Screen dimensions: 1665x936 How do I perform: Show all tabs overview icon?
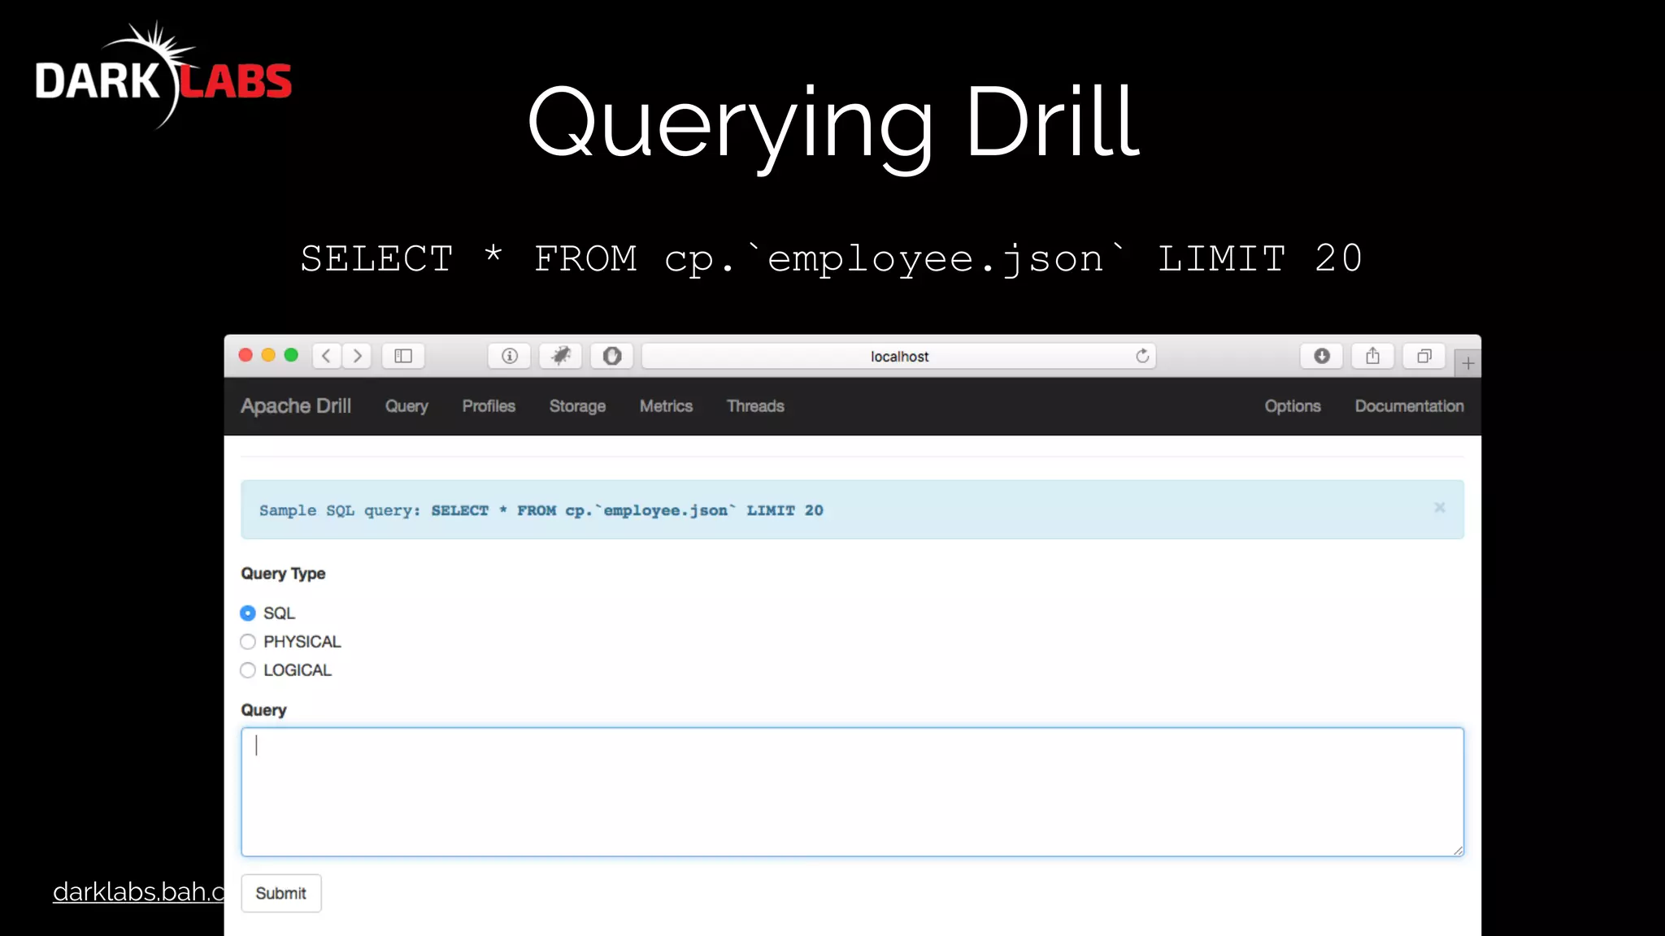pos(1424,356)
